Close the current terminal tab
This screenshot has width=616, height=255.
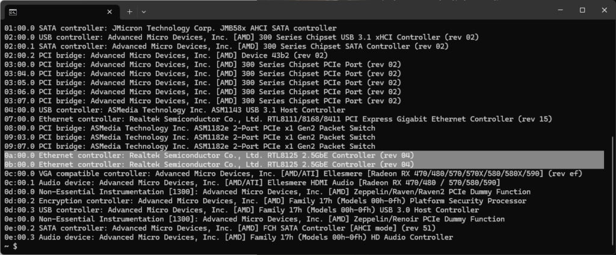pyautogui.click(x=109, y=12)
